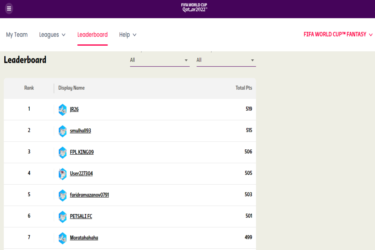
Task: Click Moratahahaha's avatar icon
Action: 62,238
